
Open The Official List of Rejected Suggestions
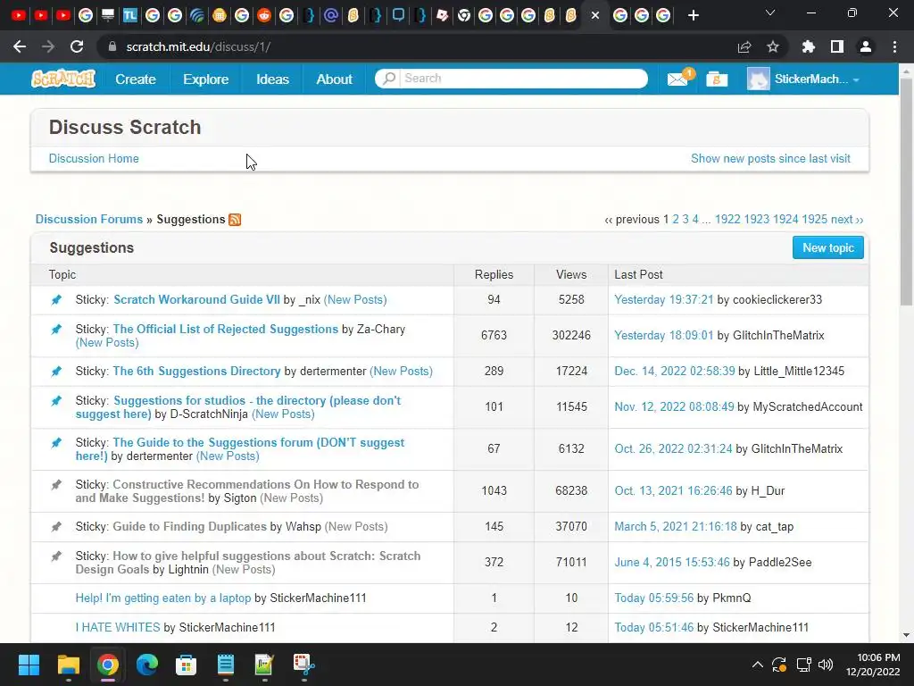click(x=226, y=329)
